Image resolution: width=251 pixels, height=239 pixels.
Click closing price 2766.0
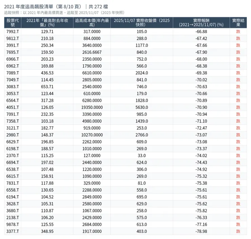click(x=142, y=135)
